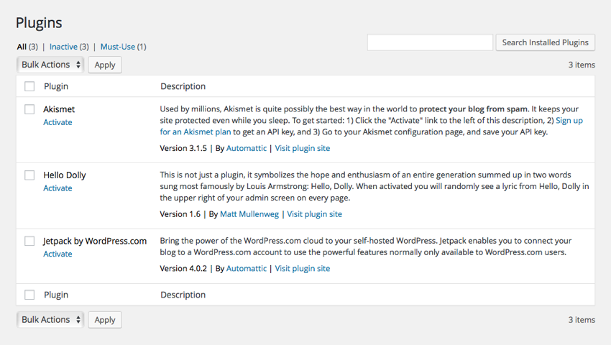
Task: Activate the Jetpack by WordPress.com plugin
Action: point(58,254)
